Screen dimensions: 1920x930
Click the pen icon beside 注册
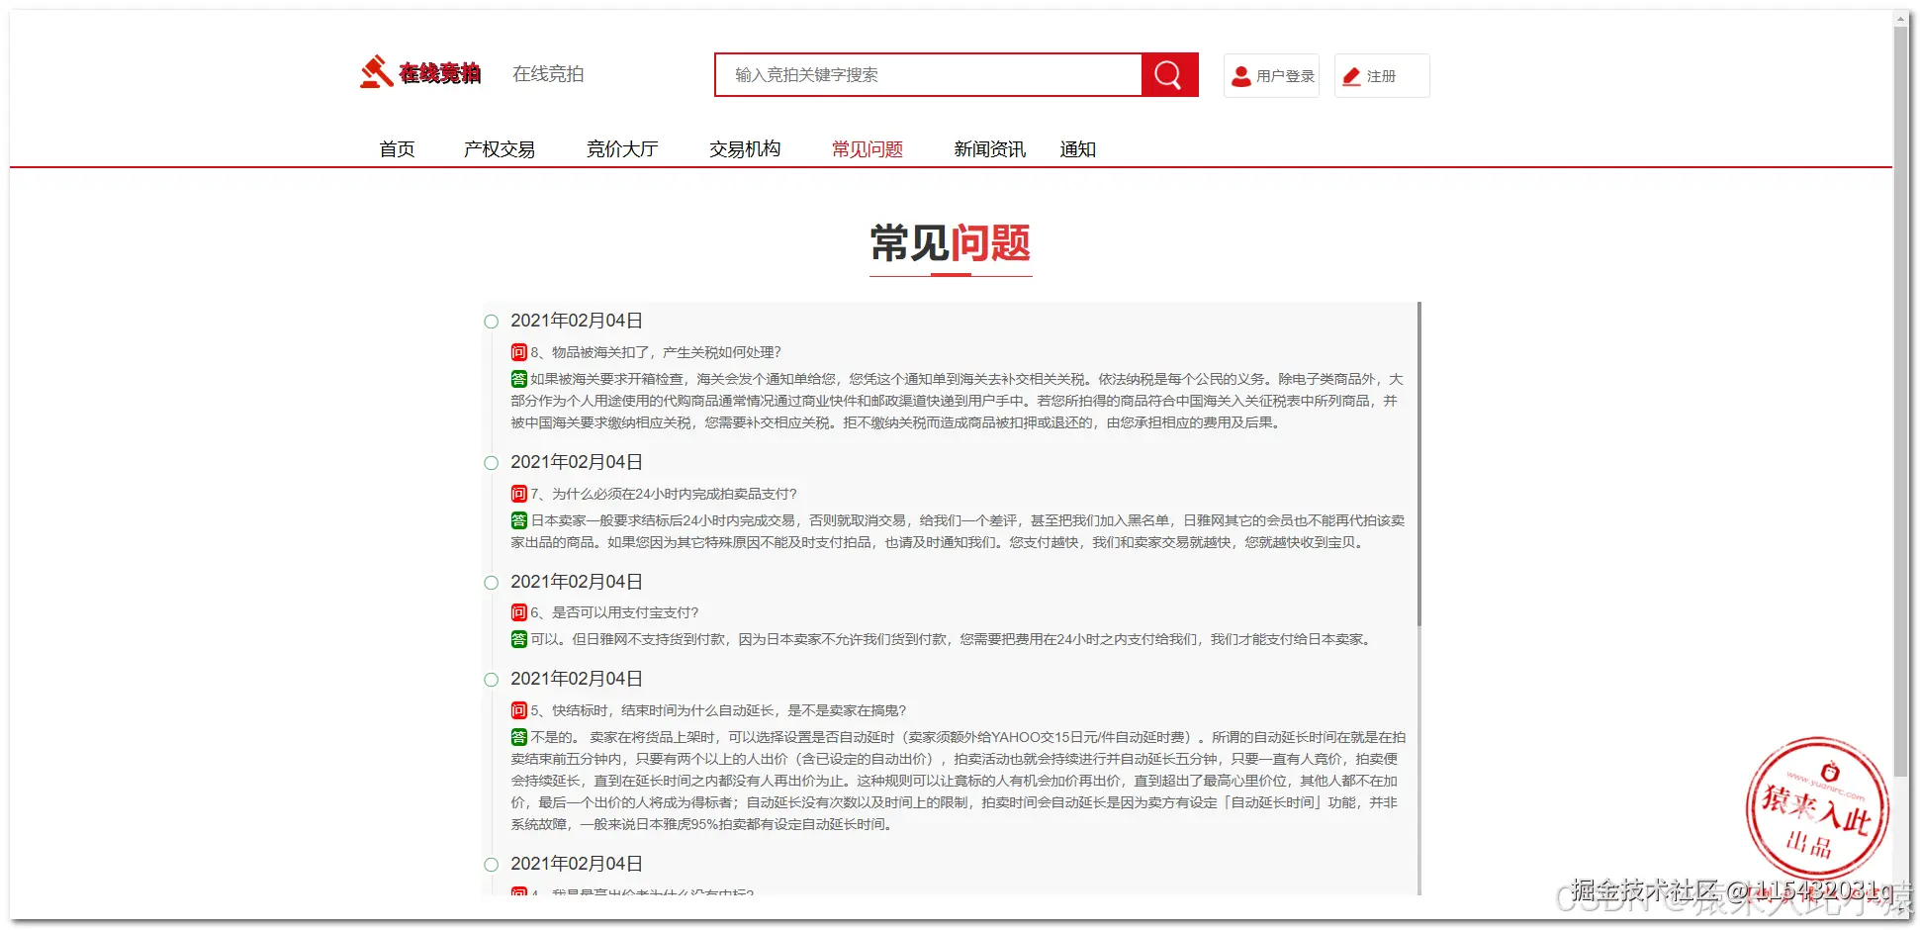coord(1351,75)
